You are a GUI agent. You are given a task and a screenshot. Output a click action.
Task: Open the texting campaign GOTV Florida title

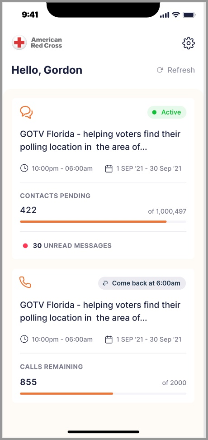click(100, 141)
